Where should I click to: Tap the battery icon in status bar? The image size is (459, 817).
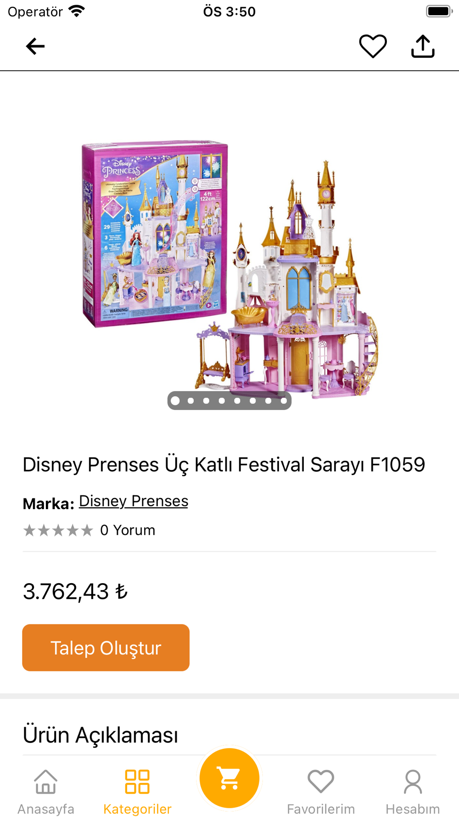tap(439, 11)
